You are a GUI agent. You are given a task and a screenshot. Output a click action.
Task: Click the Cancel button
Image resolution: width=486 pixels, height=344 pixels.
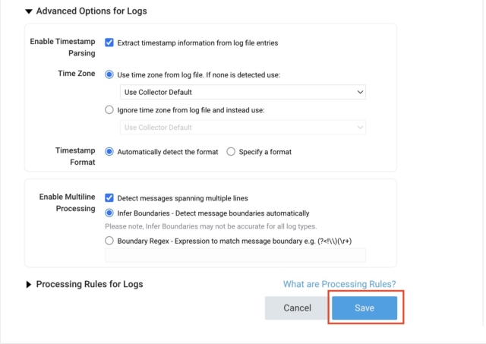click(x=297, y=308)
